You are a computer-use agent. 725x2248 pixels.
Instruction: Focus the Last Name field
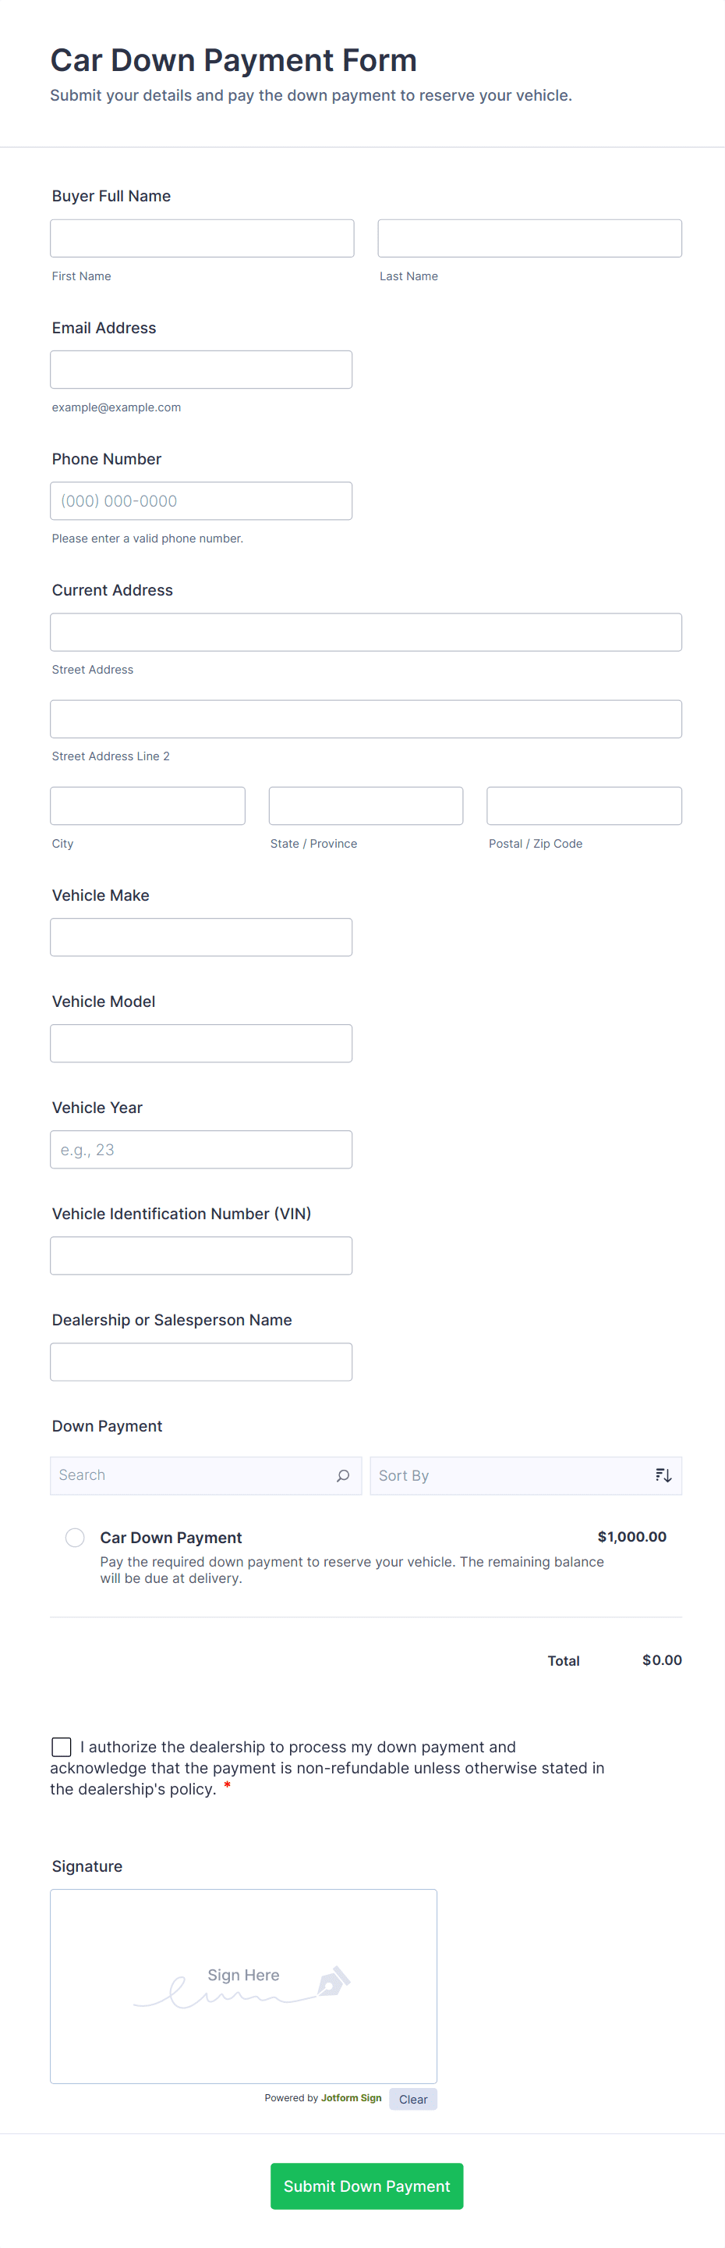pyautogui.click(x=529, y=238)
